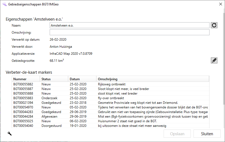The width and height of the screenshot is (225, 142).
Task: Select the BGT00021394 Goedgekeurd row
Action: (x=110, y=103)
